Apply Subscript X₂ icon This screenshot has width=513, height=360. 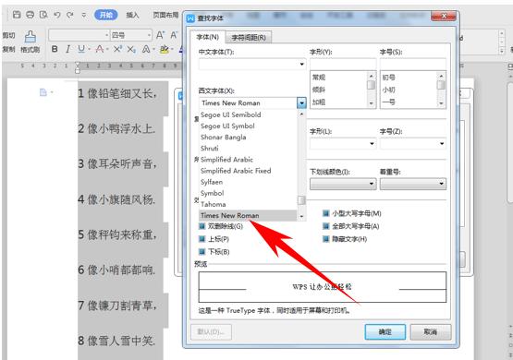(x=131, y=49)
